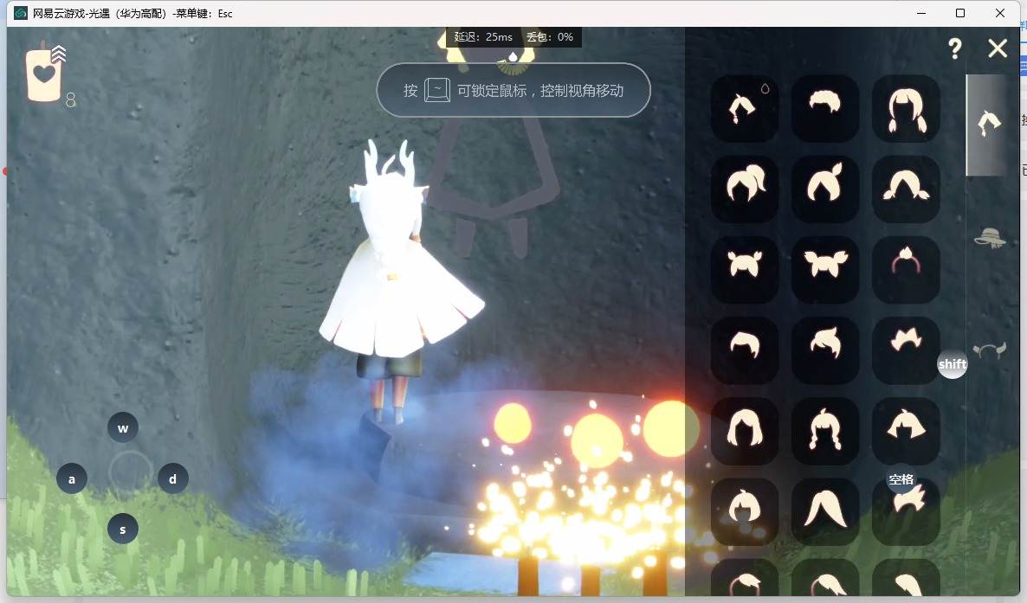The height and width of the screenshot is (603, 1027).
Task: Select the flared triangular bob with sprout
Action: 906,431
